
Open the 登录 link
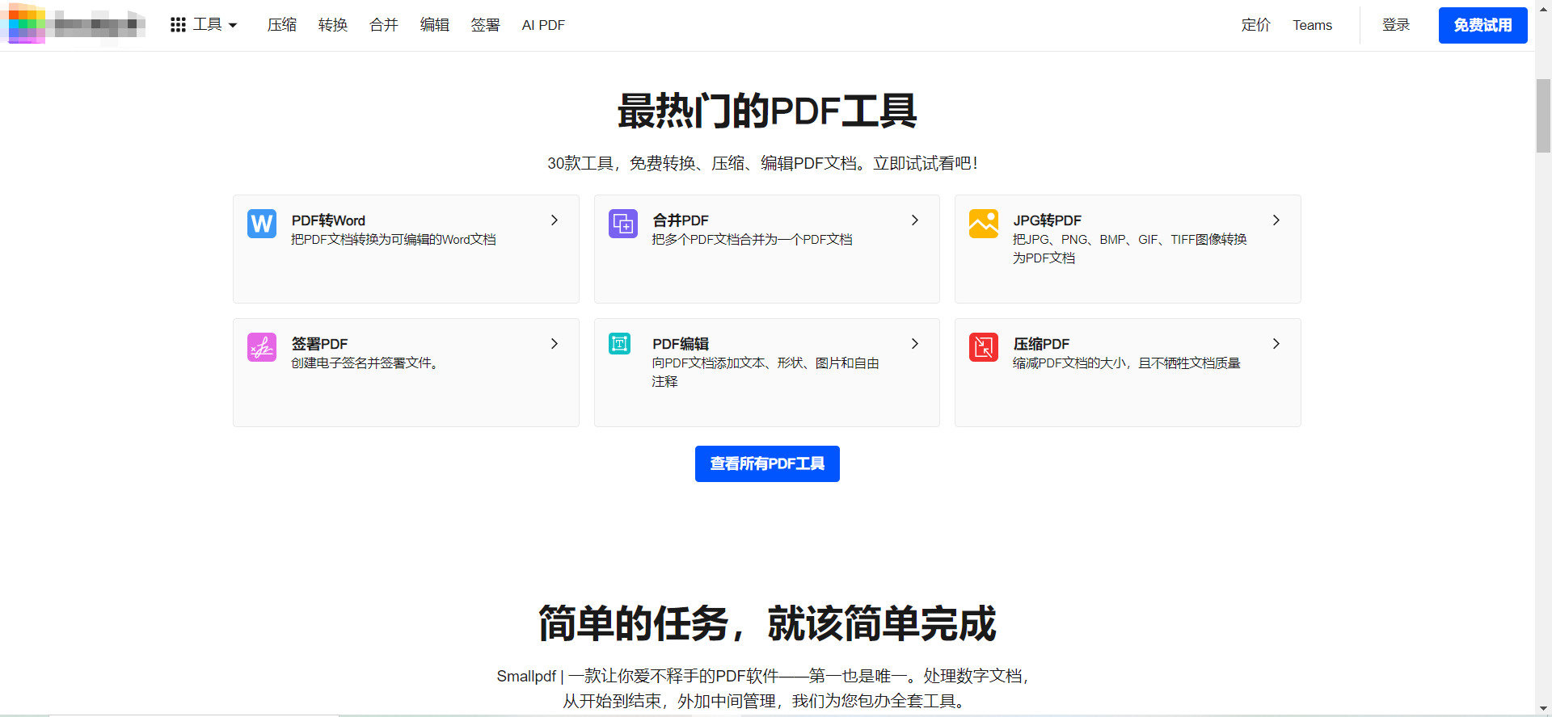click(x=1396, y=25)
